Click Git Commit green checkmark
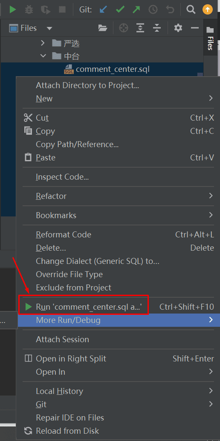The width and height of the screenshot is (220, 441). pyautogui.click(x=120, y=9)
